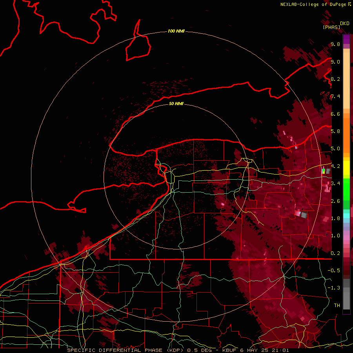Click the 1.8 legend value
Viewport: 353px width, 353px height.
[335, 218]
